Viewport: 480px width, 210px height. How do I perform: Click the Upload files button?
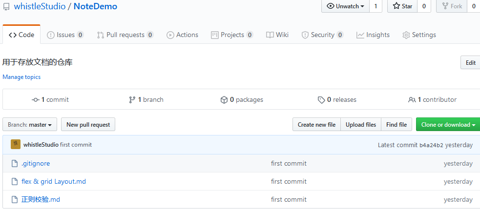[361, 124]
